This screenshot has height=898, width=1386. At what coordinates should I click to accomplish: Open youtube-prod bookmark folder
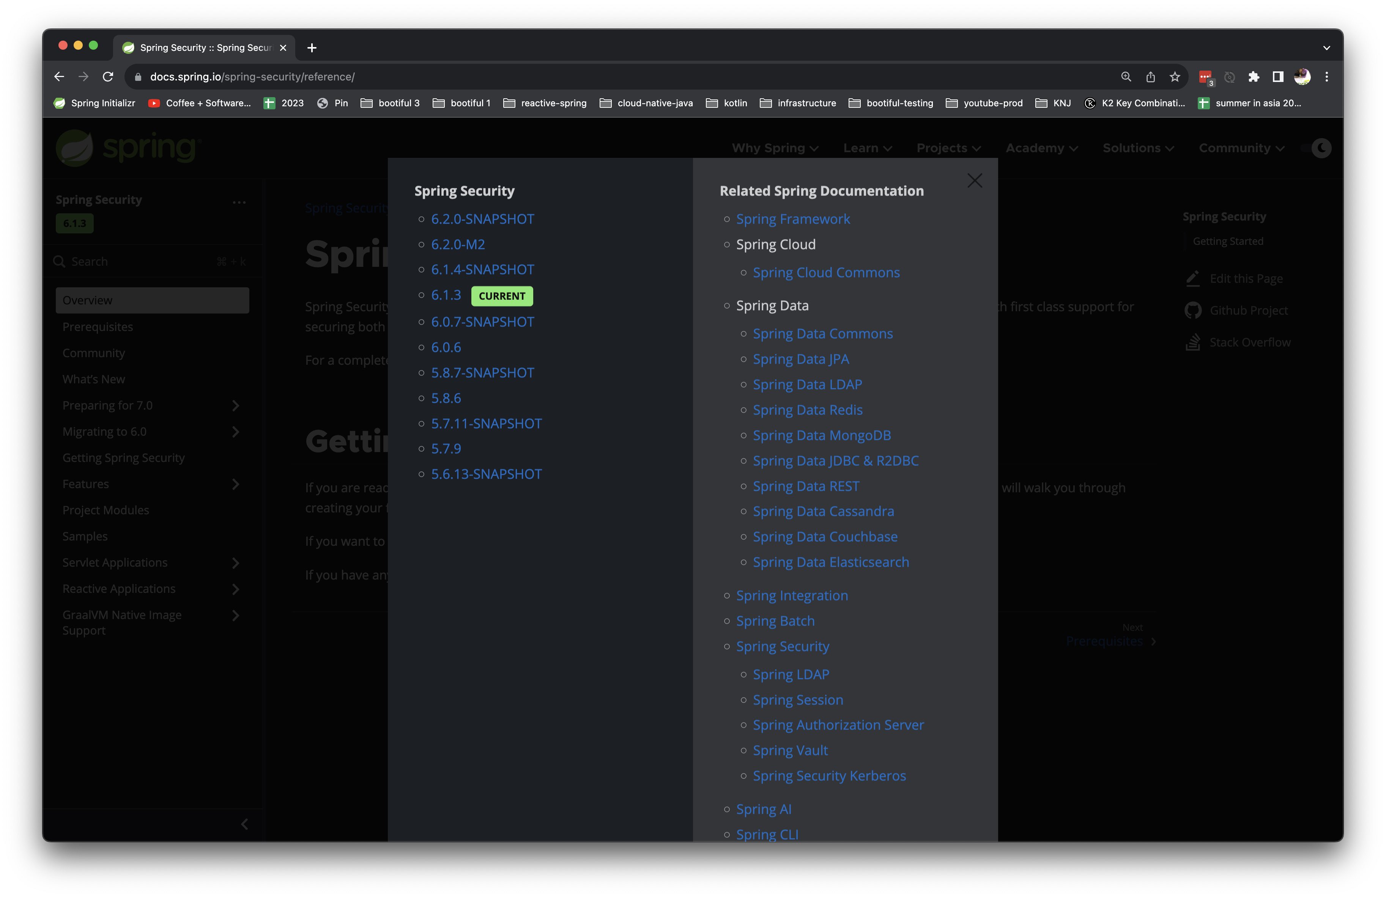point(984,103)
